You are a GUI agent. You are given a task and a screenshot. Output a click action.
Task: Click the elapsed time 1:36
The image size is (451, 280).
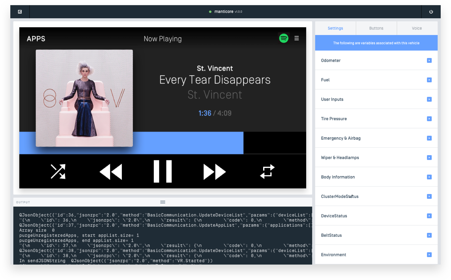(205, 113)
